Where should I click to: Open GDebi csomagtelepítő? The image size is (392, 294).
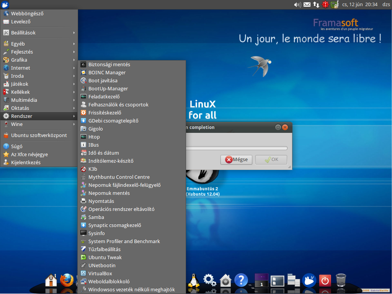pos(132,121)
